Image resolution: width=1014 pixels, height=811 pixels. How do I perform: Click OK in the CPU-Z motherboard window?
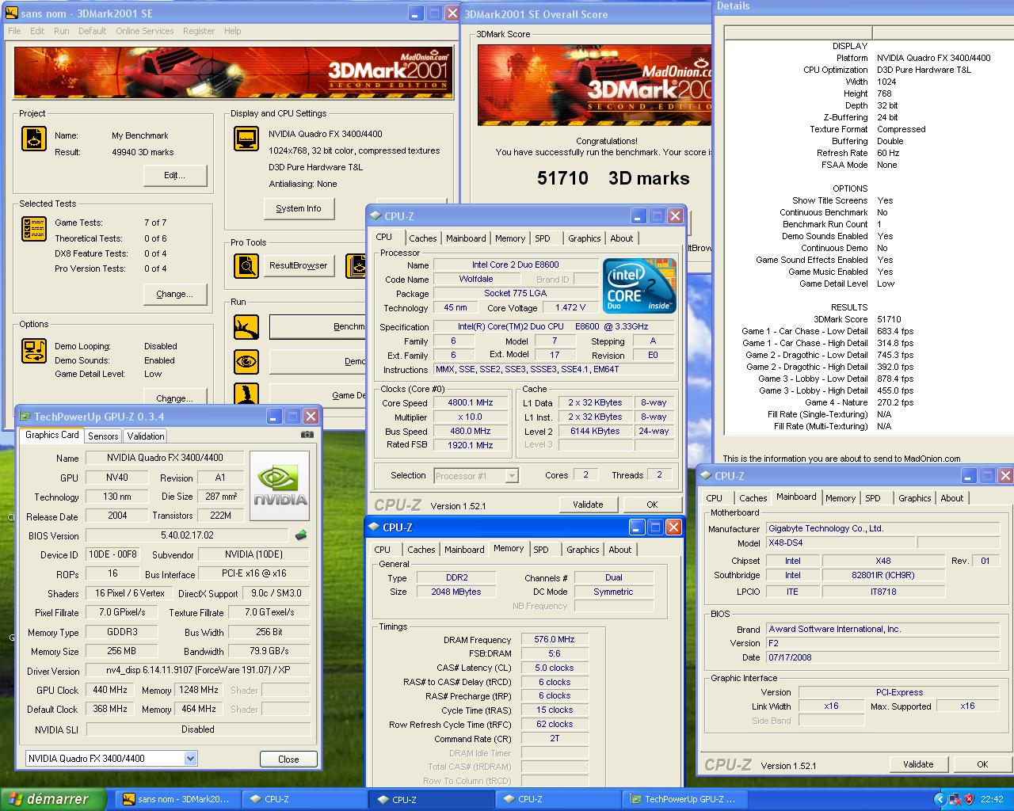coord(982,764)
